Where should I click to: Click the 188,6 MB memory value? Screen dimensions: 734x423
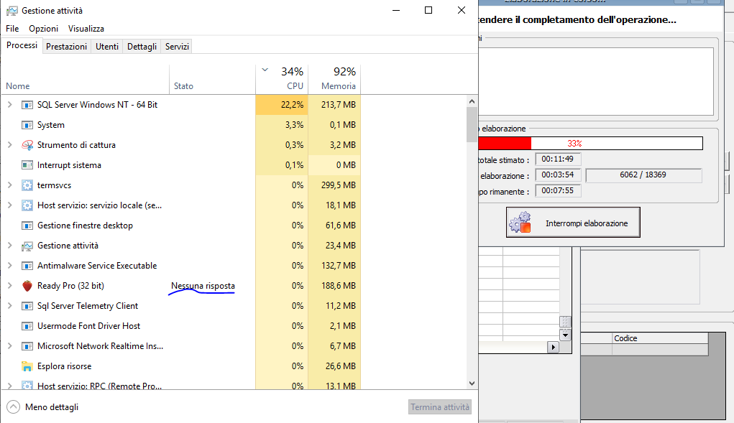coord(338,286)
